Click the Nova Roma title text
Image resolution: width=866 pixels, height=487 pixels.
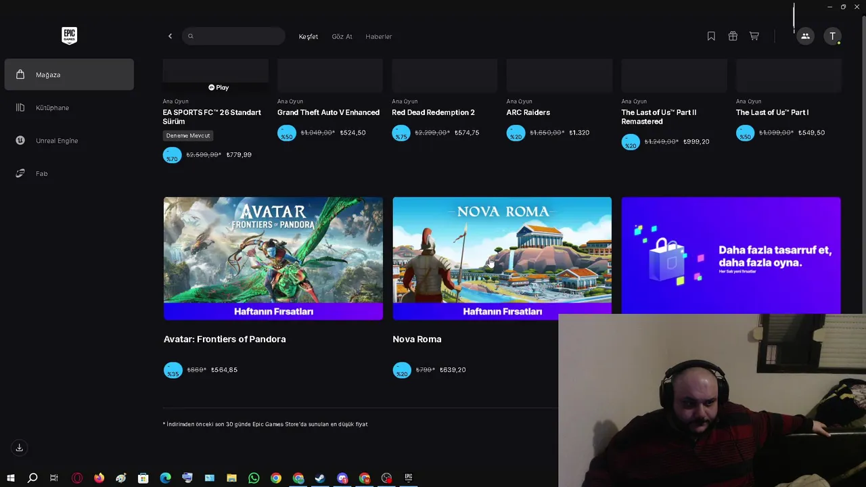click(x=417, y=339)
